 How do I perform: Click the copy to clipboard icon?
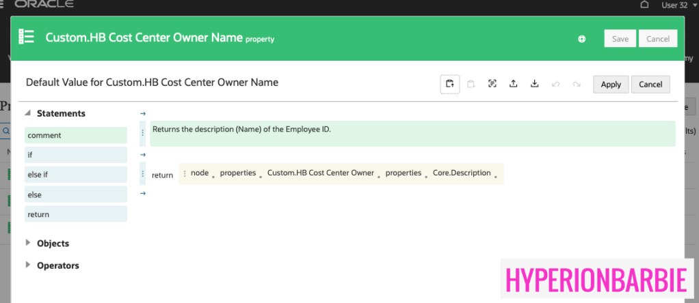point(449,84)
